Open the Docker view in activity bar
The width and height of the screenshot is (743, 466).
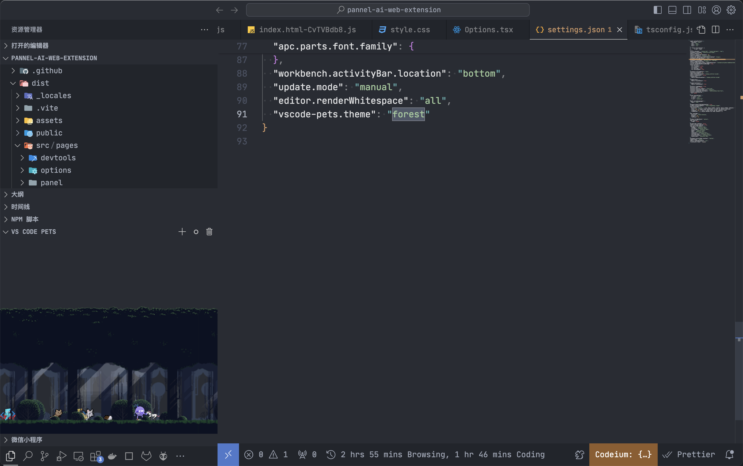point(112,456)
